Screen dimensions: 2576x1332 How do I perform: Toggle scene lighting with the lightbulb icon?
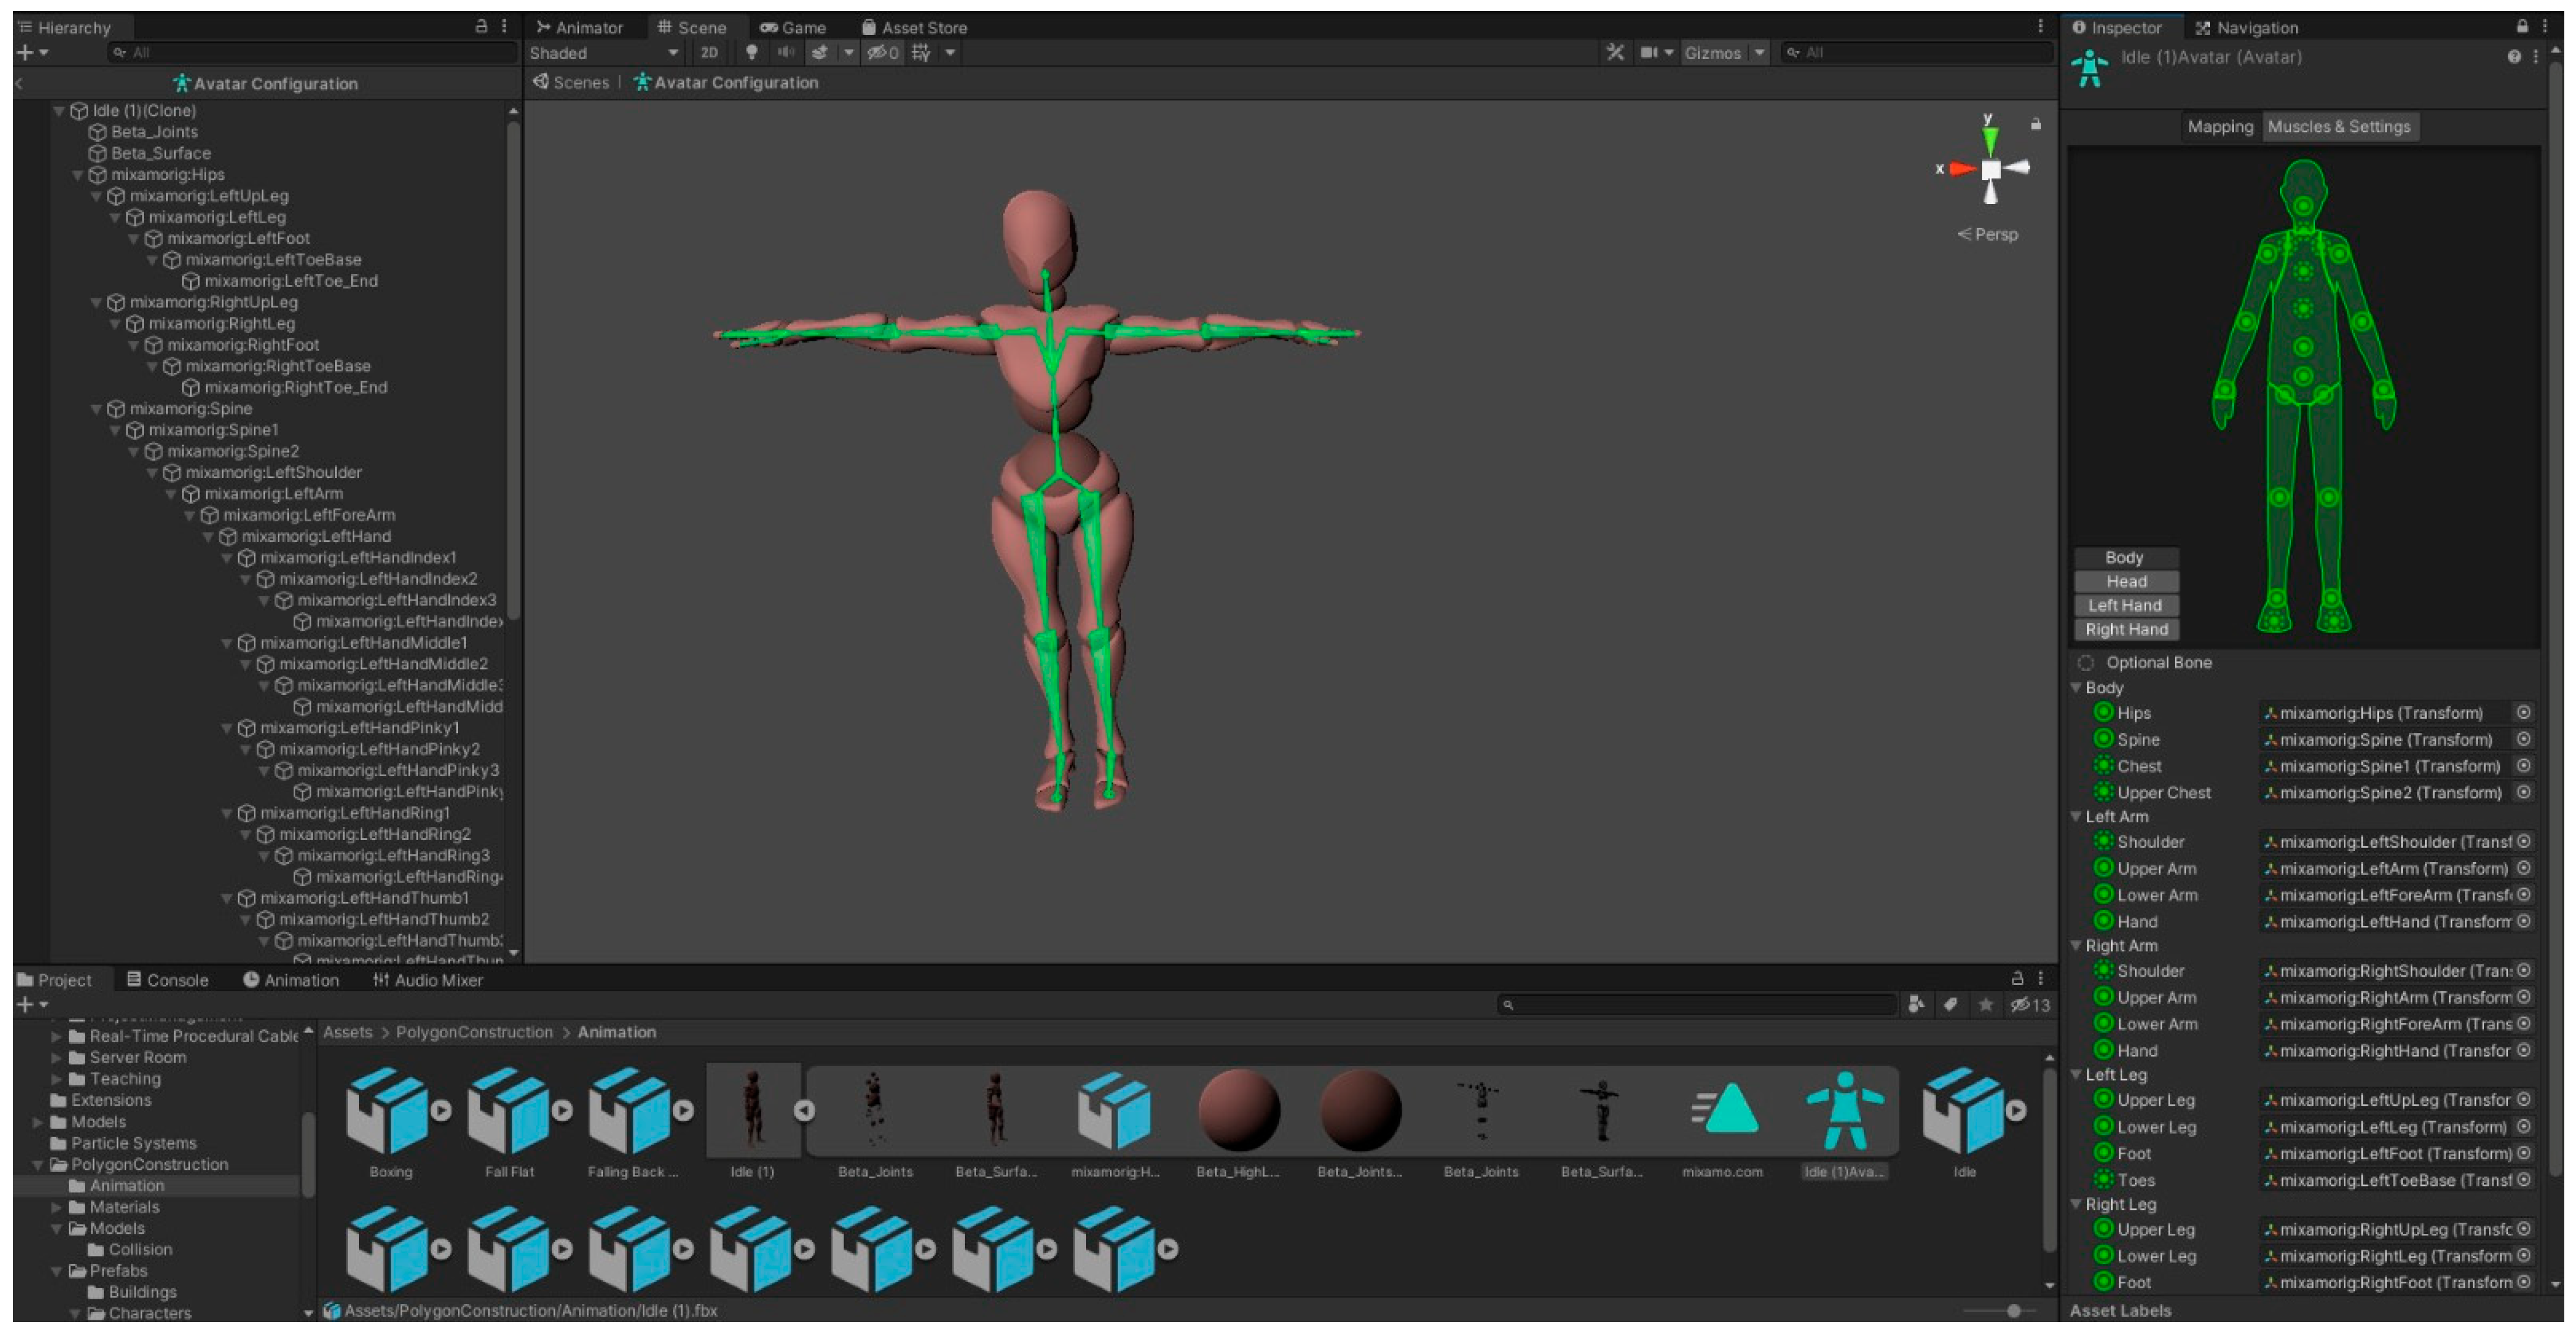click(751, 53)
